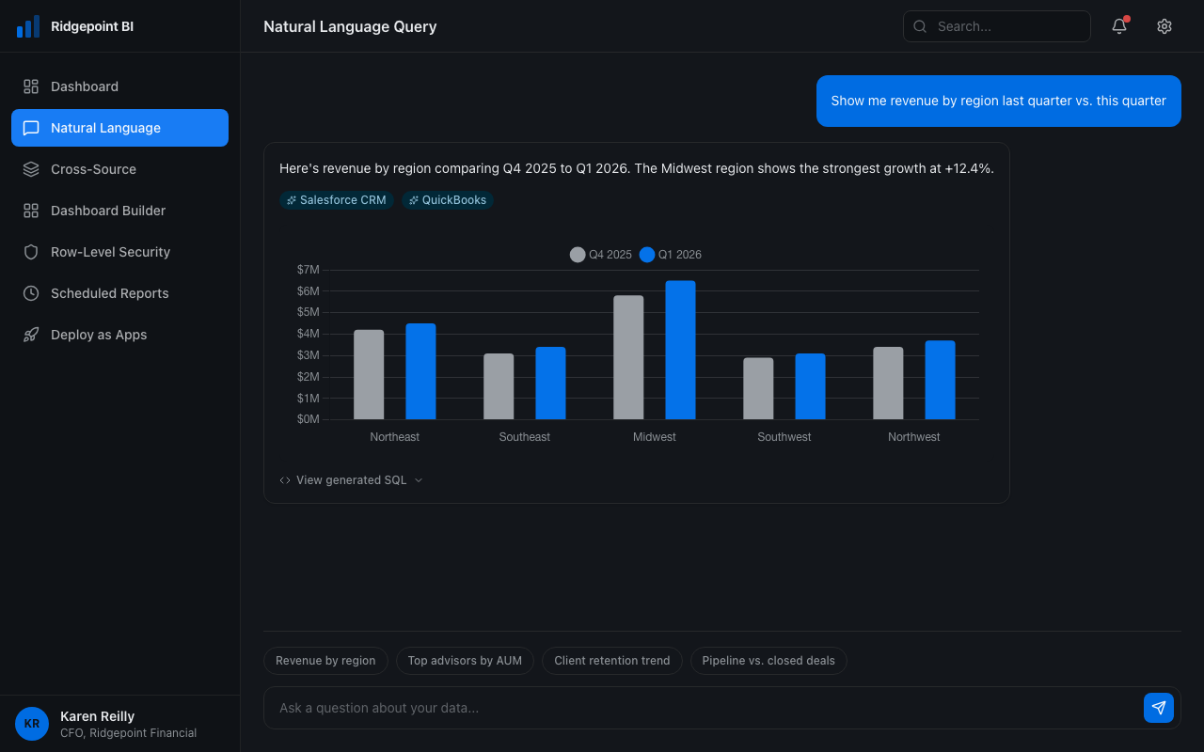The width and height of the screenshot is (1204, 752).
Task: Select the Dashboard icon in the sidebar
Action: coord(31,86)
